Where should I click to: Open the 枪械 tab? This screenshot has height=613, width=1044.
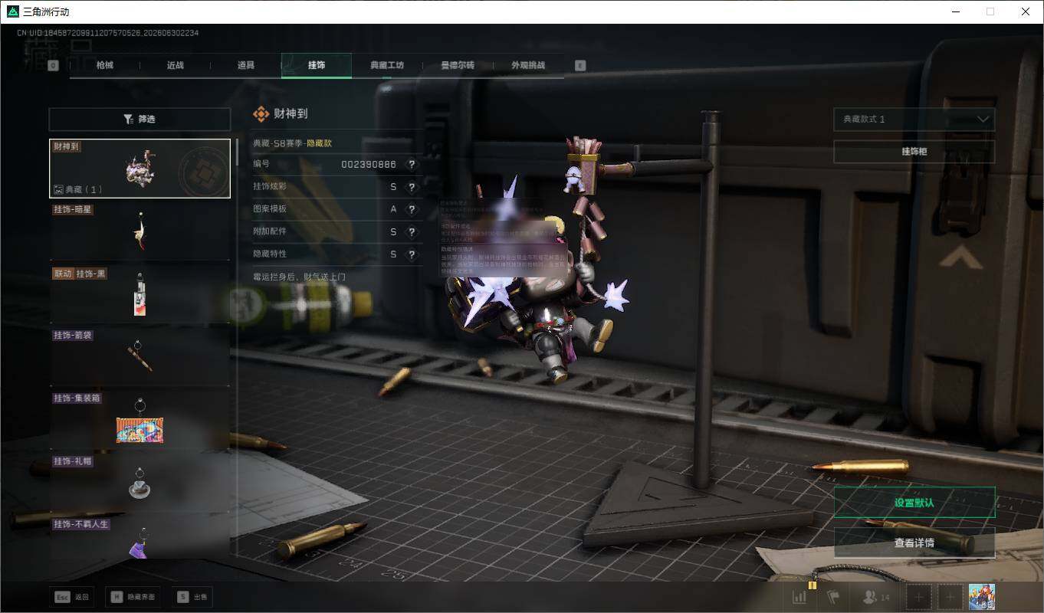(105, 65)
